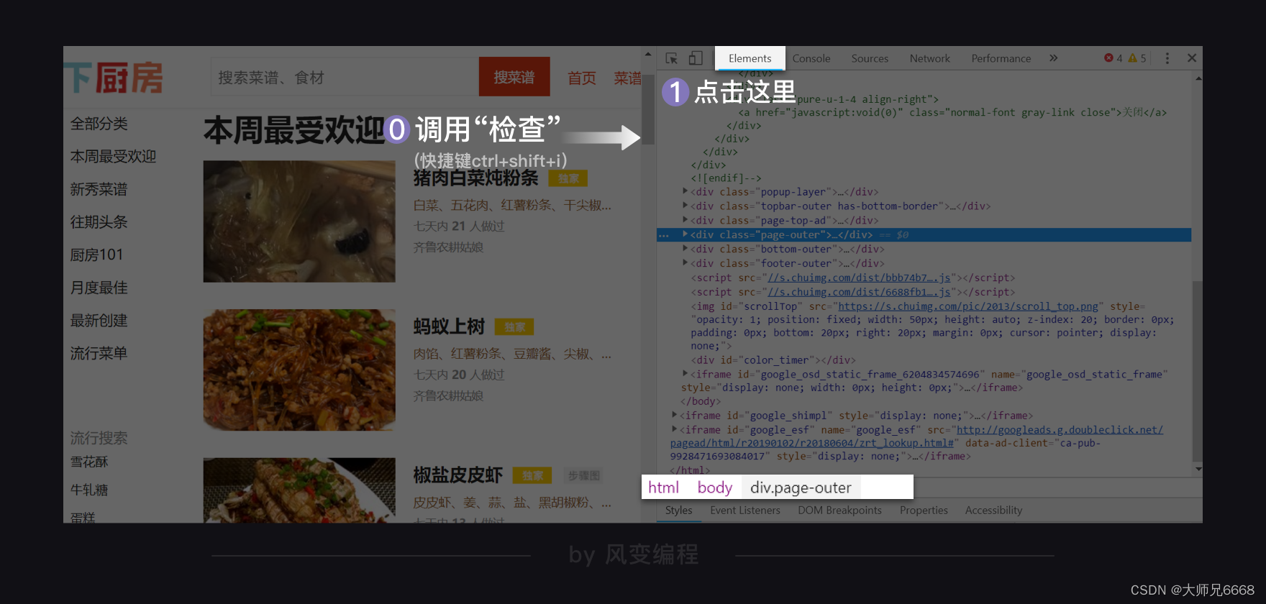The width and height of the screenshot is (1266, 604).
Task: Expand the google_shimpl iframe node
Action: tap(674, 415)
